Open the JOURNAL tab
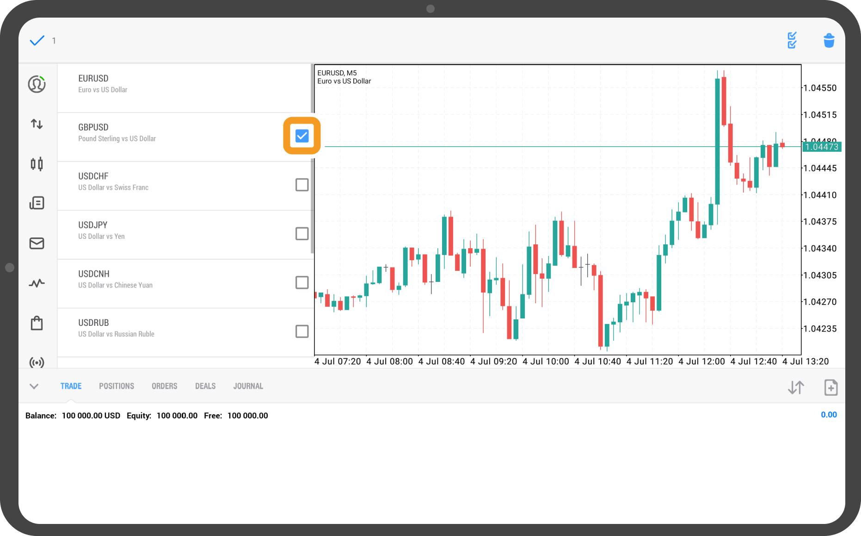The height and width of the screenshot is (536, 861). [x=248, y=386]
